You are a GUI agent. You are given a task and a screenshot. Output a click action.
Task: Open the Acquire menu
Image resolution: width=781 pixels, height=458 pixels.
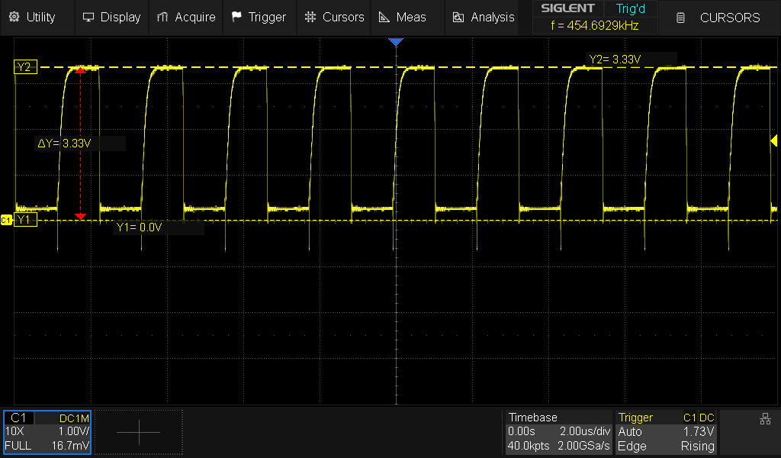coord(186,17)
